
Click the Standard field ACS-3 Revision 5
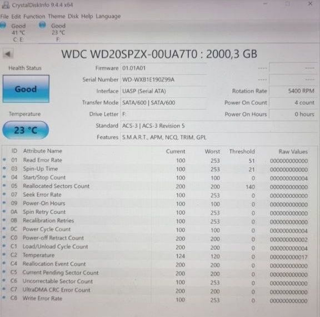[218, 126]
